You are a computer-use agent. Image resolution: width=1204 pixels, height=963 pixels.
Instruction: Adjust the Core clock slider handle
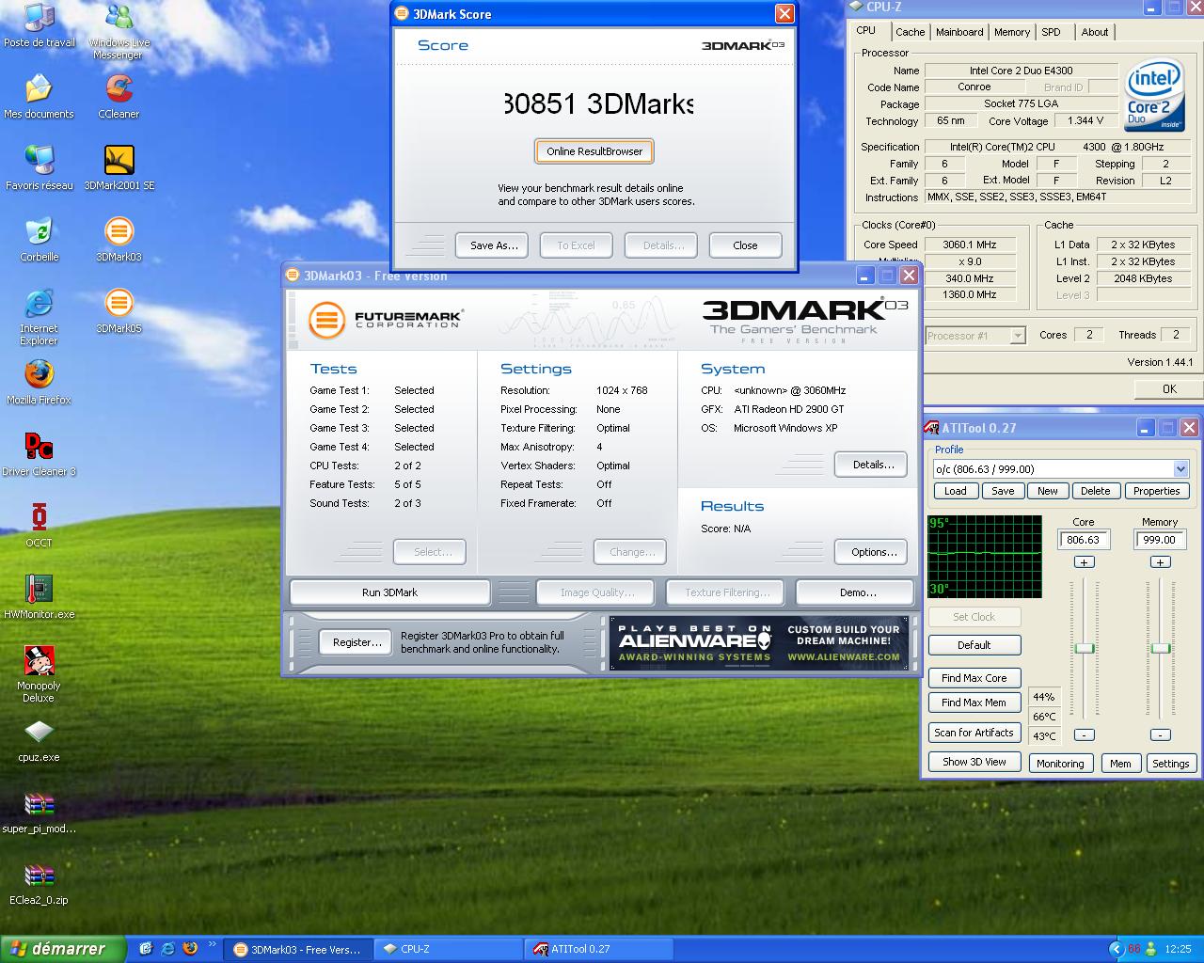coord(1085,648)
